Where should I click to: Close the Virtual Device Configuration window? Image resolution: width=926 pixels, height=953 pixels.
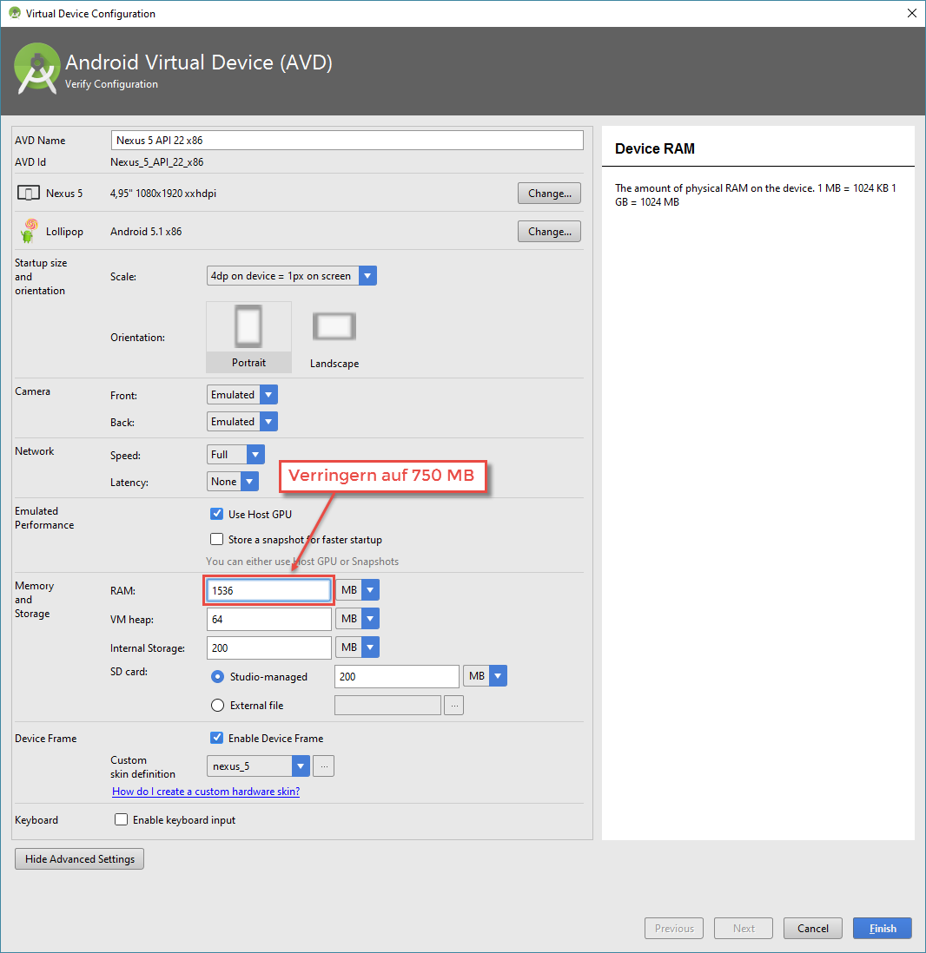[911, 13]
